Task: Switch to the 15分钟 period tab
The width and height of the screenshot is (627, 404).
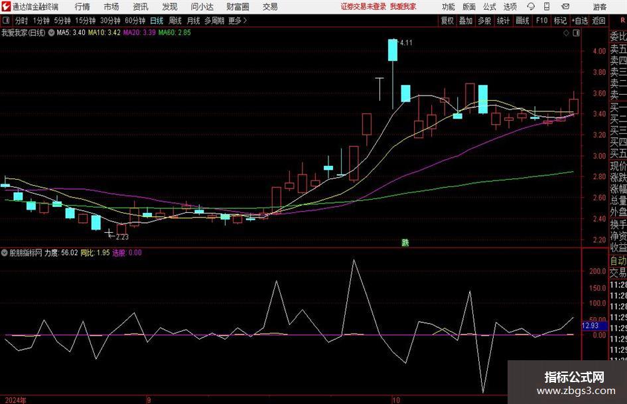Action: (x=85, y=21)
